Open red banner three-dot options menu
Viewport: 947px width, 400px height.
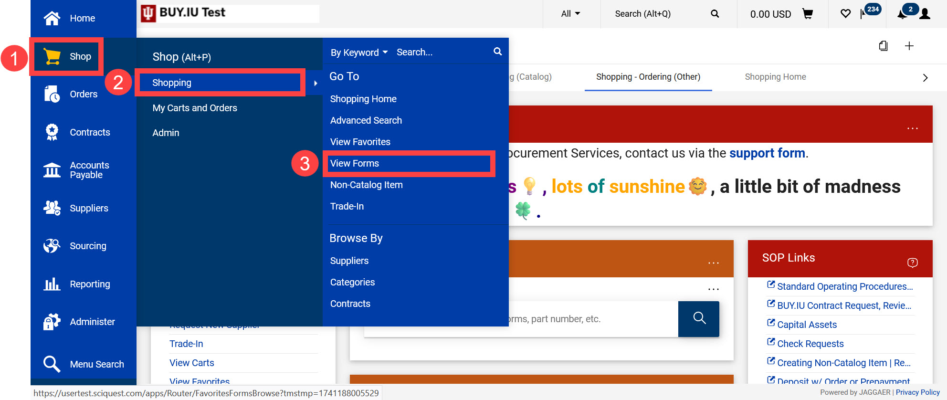click(x=913, y=128)
